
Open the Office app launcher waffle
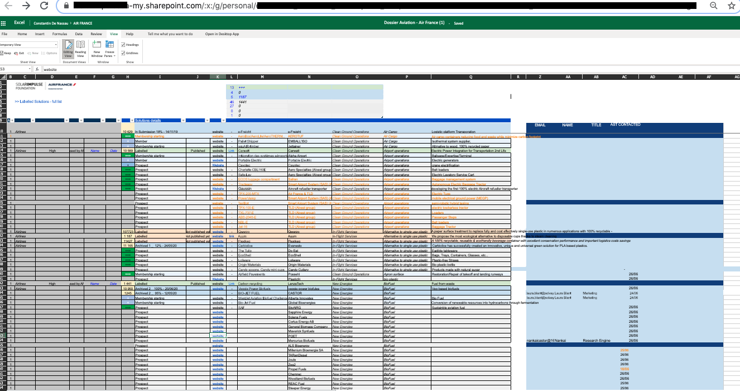(x=3, y=23)
